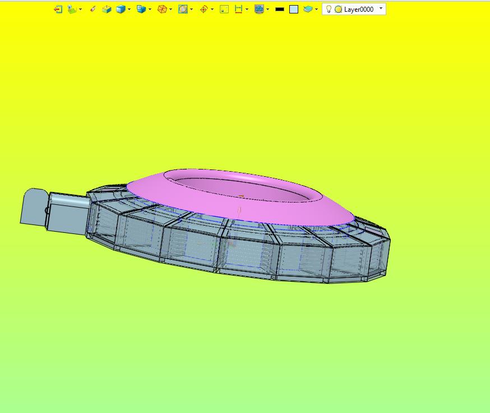Click the blue view orientation cube icon
Screen dimensions: 490x413
click(141, 10)
